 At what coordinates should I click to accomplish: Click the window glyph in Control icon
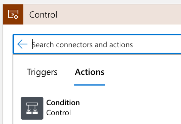point(13,14)
